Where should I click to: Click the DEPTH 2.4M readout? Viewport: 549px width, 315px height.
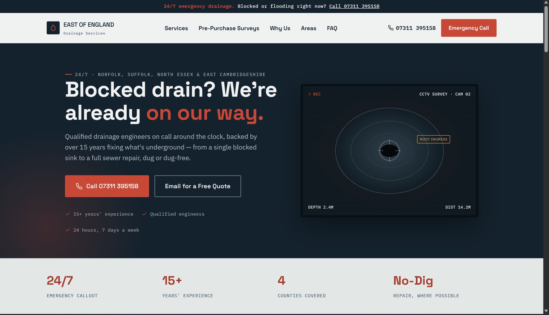click(321, 207)
